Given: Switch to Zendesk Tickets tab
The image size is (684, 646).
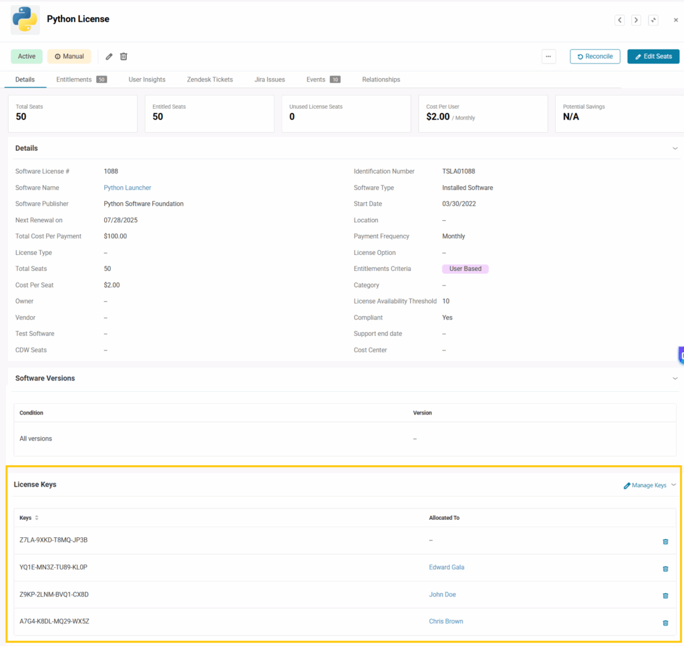Looking at the screenshot, I should pos(210,80).
